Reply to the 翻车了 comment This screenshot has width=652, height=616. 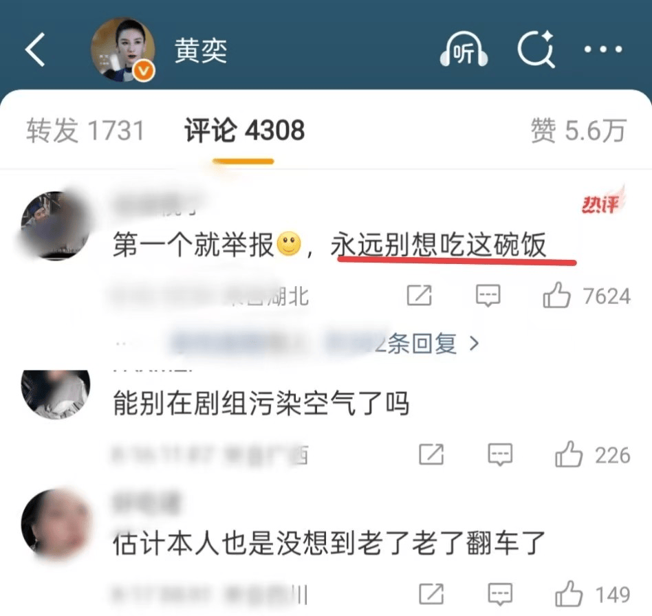click(x=500, y=594)
